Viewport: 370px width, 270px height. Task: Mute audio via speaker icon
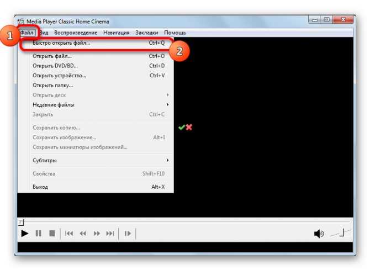tap(319, 234)
